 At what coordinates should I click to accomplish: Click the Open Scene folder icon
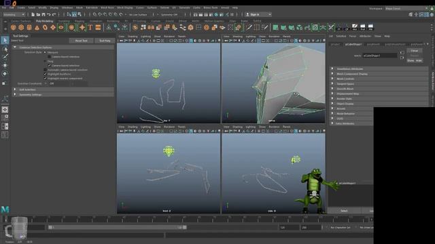click(x=38, y=14)
